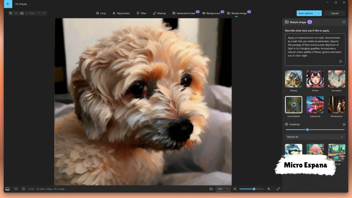352x198 pixels.
Task: Open the Generative Erase tab
Action: pos(184,13)
